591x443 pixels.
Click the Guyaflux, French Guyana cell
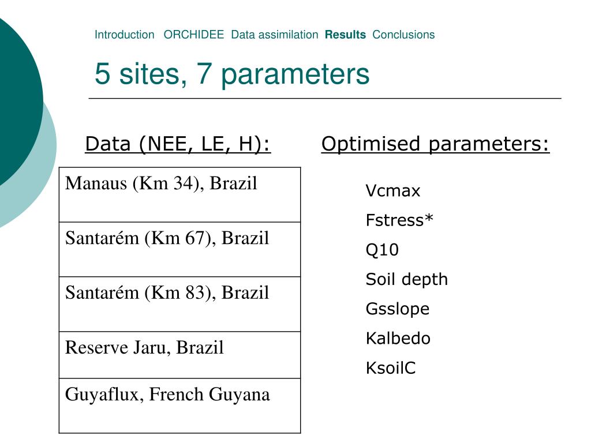coord(180,406)
